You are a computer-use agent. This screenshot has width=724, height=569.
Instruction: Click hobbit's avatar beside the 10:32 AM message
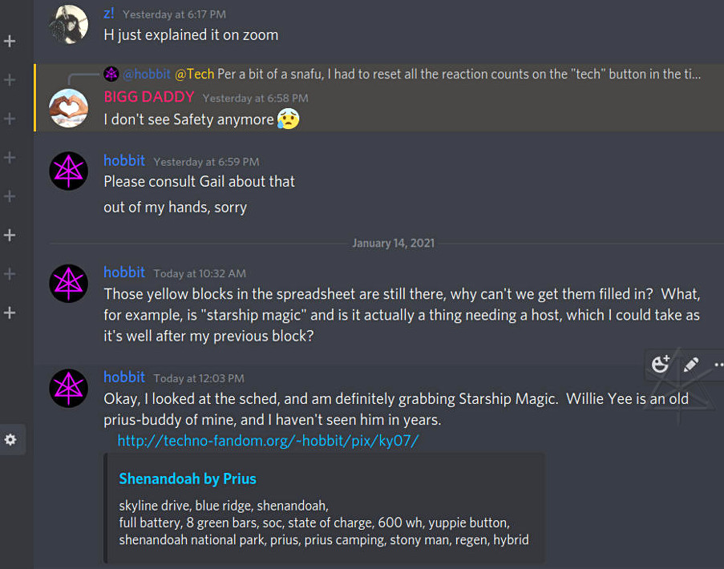point(68,282)
